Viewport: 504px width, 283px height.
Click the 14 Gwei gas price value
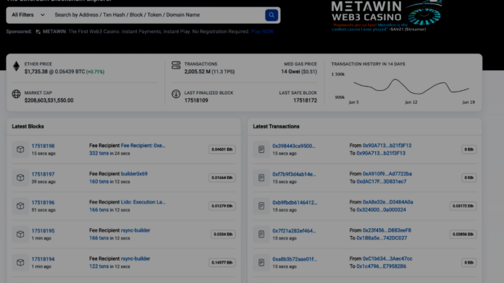pyautogui.click(x=290, y=71)
